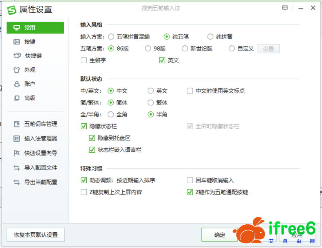Choose the 98版 wubi scheme
The width and height of the screenshot is (322, 248).
pos(148,49)
